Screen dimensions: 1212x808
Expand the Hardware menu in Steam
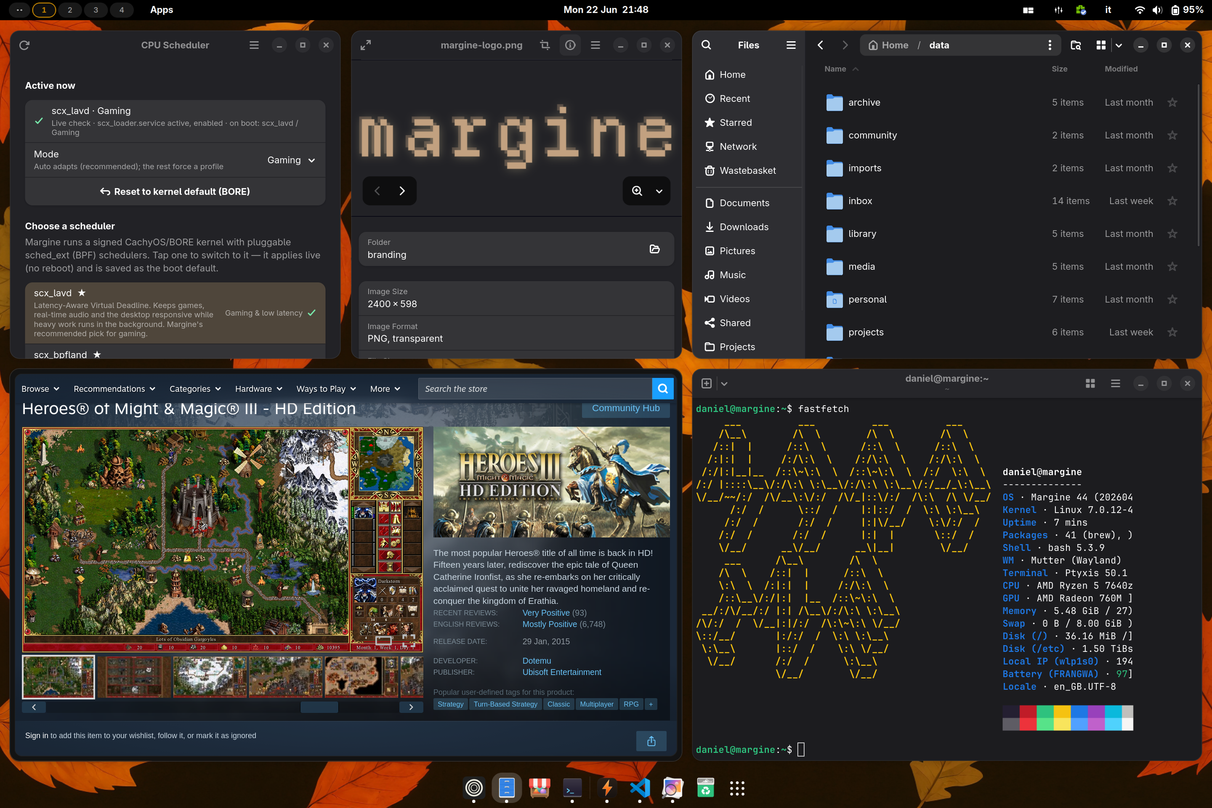pyautogui.click(x=259, y=389)
